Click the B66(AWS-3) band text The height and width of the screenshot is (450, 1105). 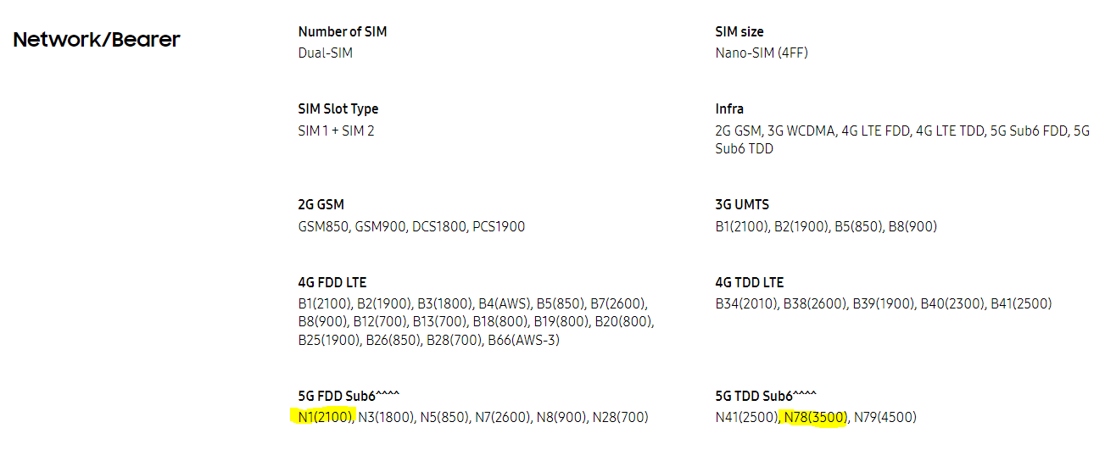tap(523, 341)
